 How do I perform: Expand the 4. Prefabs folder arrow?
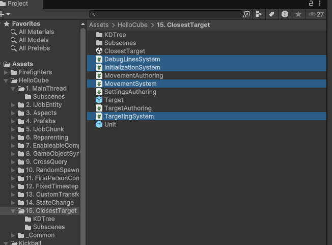[13, 121]
